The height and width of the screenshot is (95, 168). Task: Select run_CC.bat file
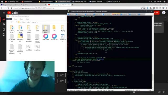click(29, 48)
